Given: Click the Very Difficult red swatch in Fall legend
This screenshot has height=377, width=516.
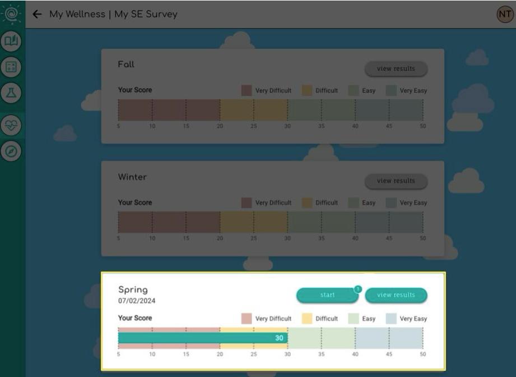Looking at the screenshot, I should (x=245, y=90).
